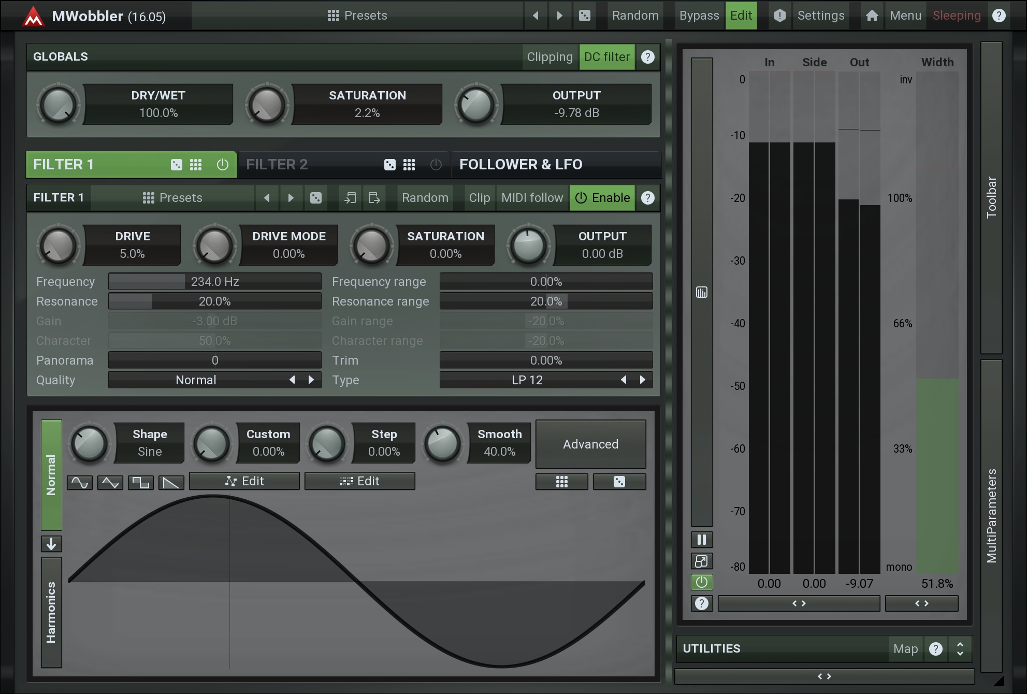This screenshot has height=694, width=1027.
Task: Open meter help question mark
Action: click(x=702, y=603)
